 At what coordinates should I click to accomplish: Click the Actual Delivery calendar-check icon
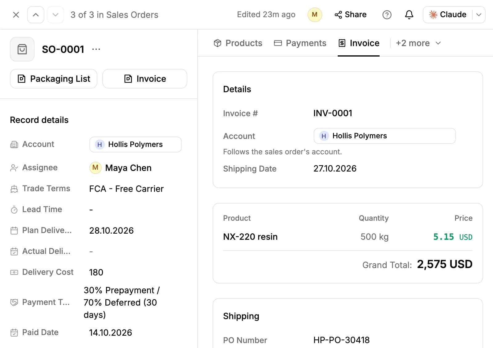click(14, 251)
